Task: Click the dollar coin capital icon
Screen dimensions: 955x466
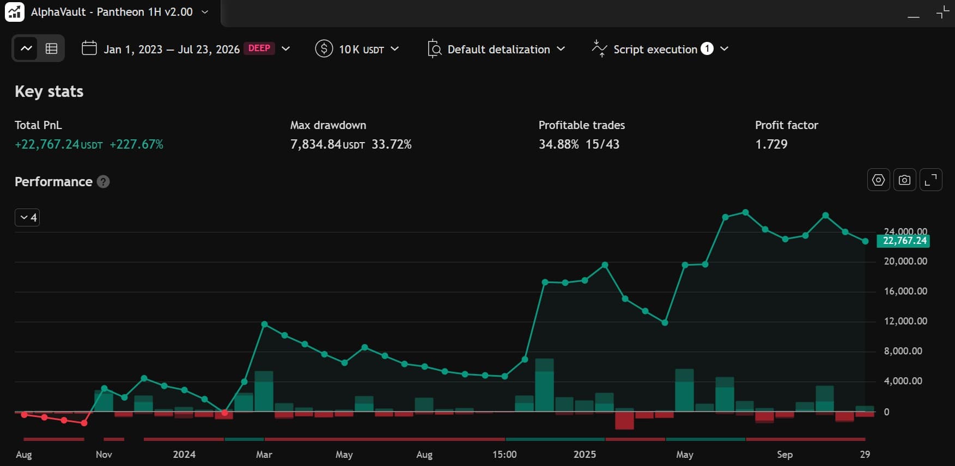Action: pos(324,49)
